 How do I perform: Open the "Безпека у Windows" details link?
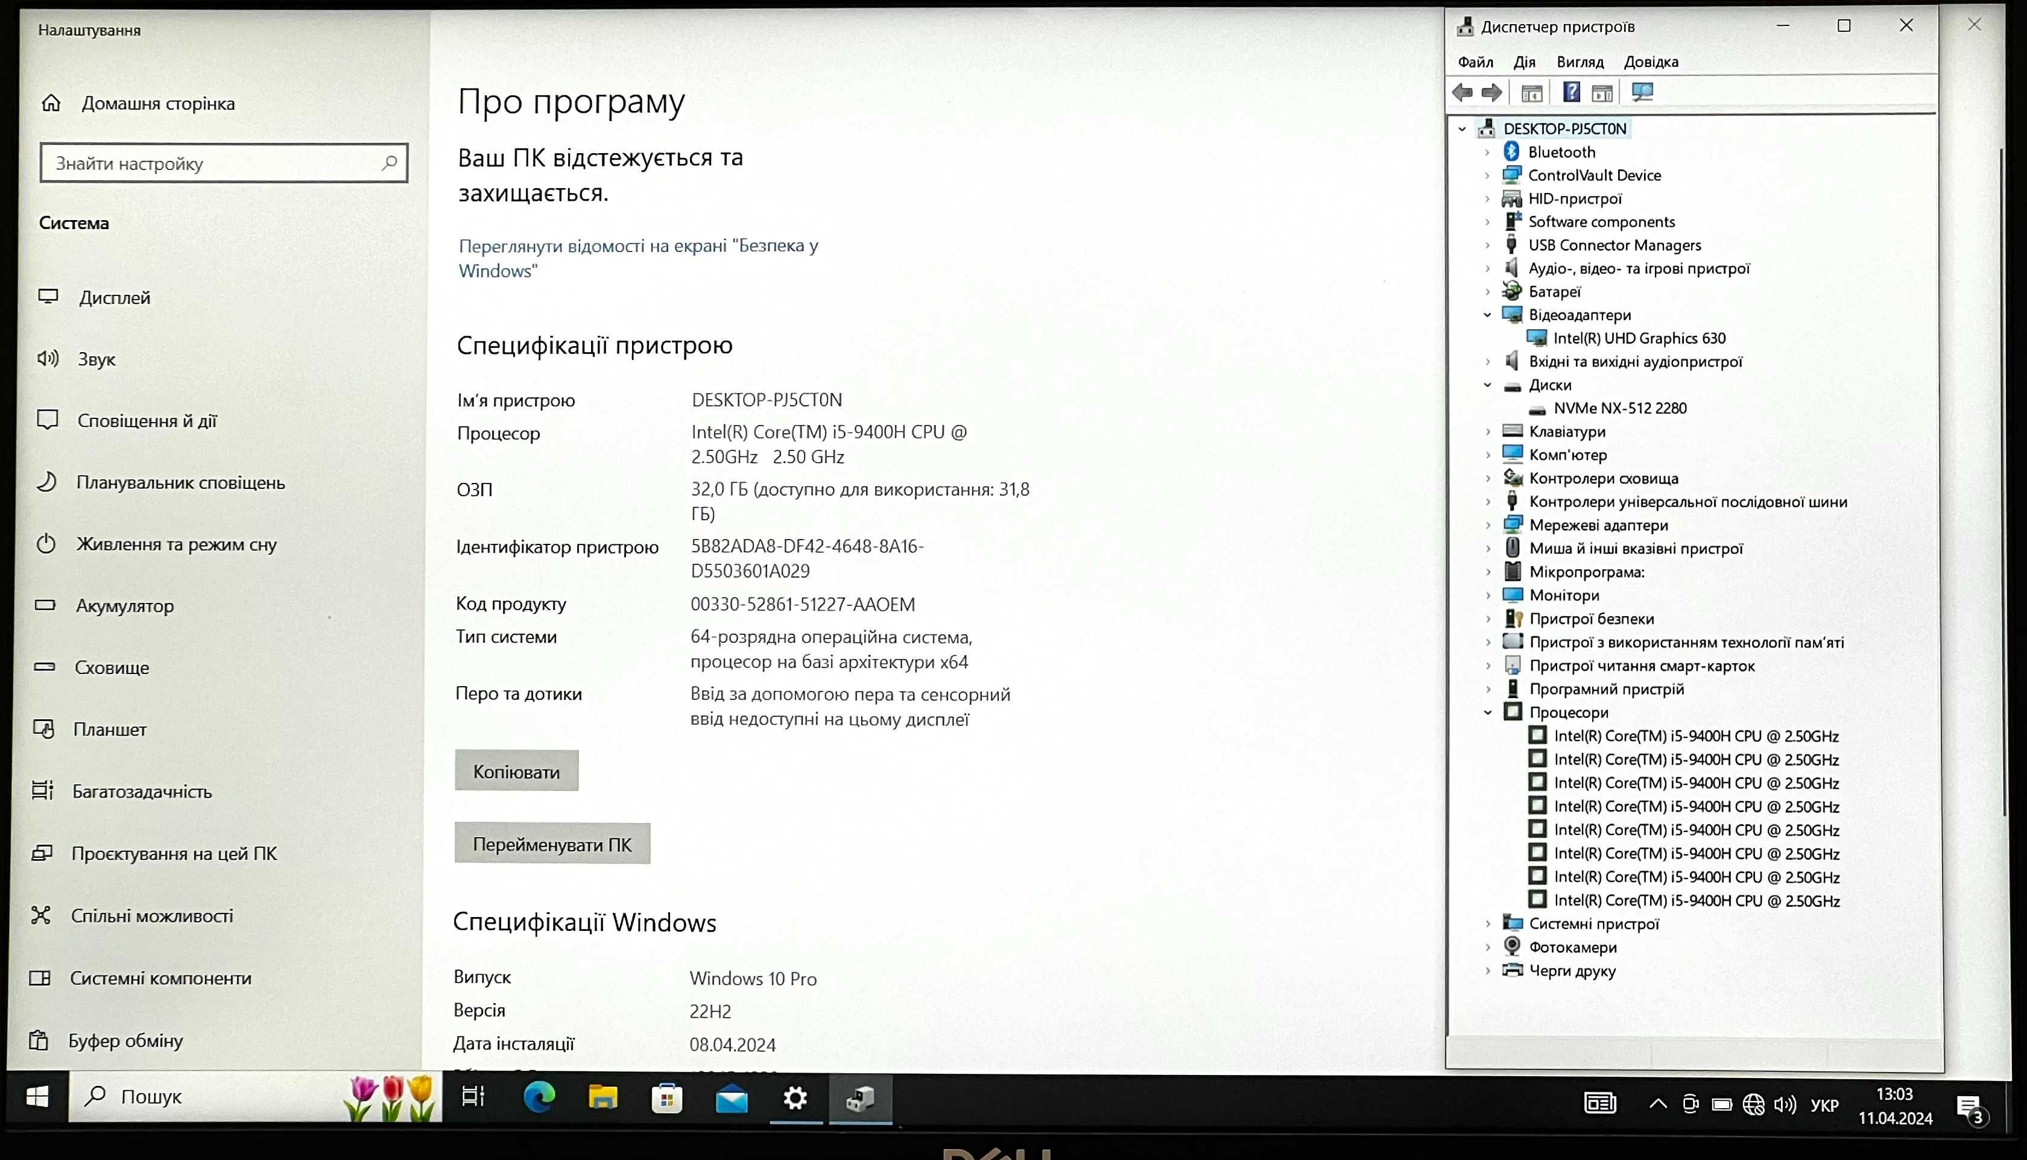[638, 258]
